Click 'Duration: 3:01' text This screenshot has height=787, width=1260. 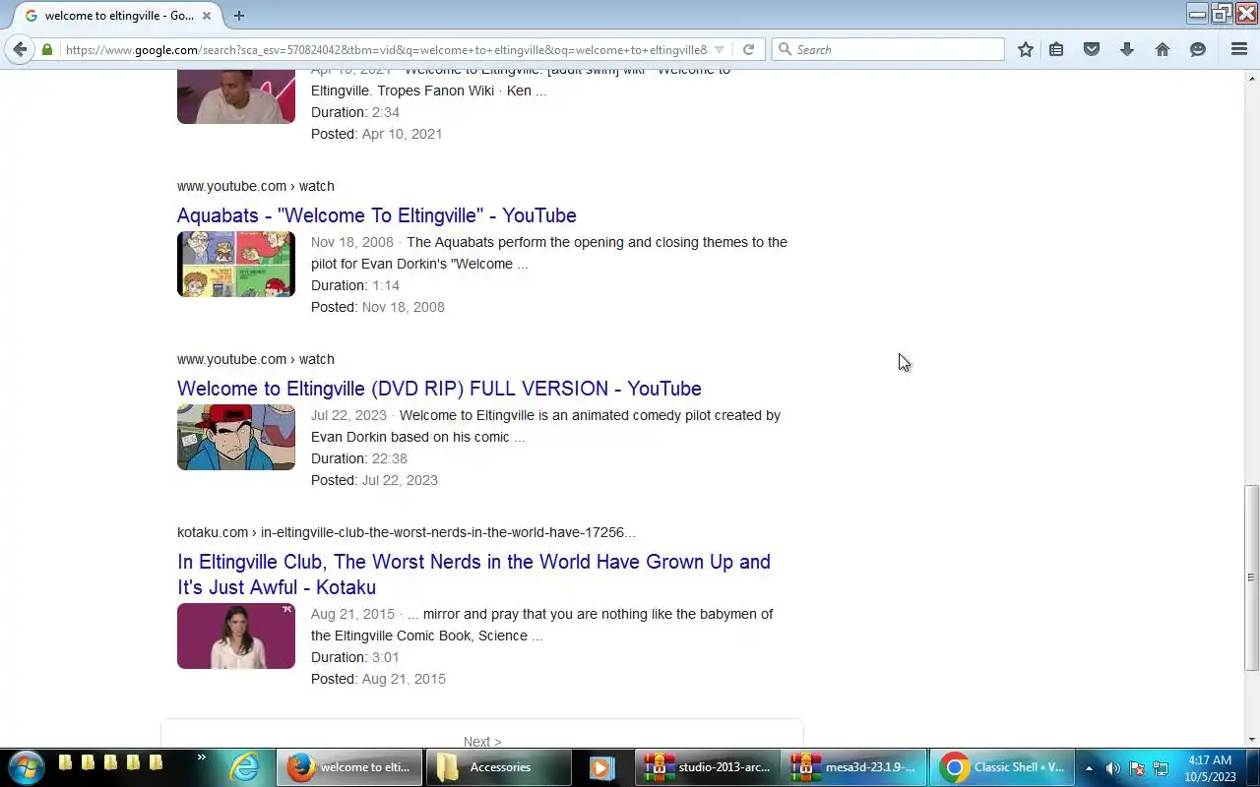355,657
